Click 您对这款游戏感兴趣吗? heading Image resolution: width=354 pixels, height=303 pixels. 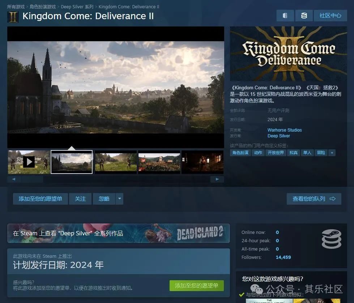pos(273,279)
